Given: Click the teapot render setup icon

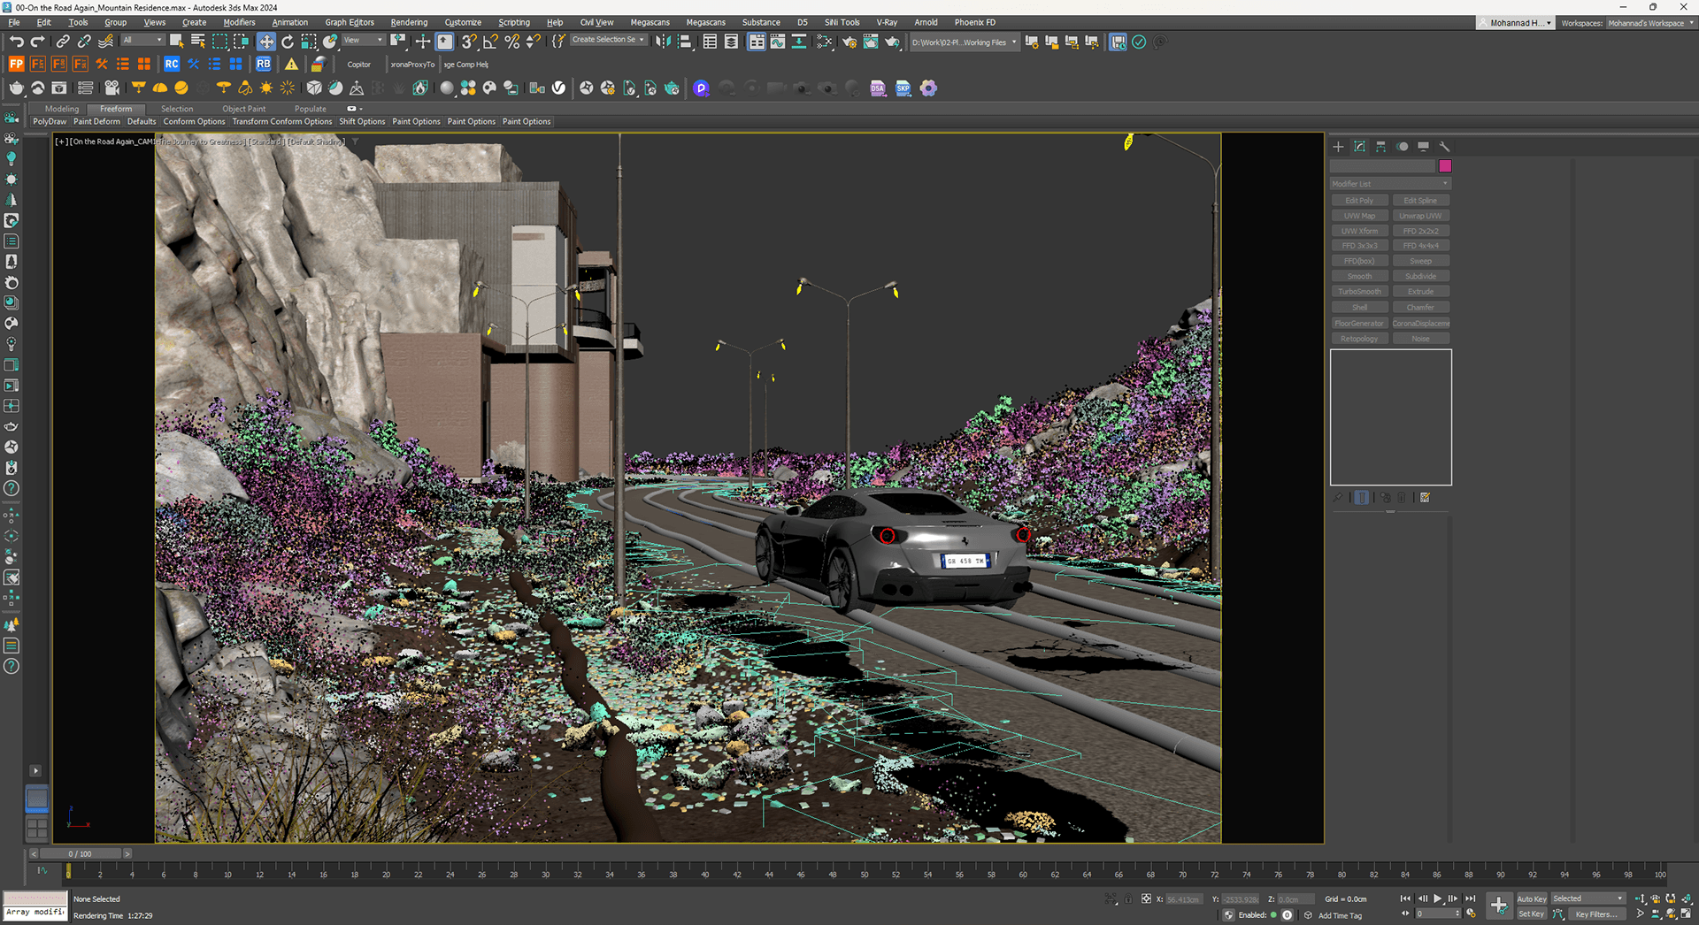Looking at the screenshot, I should coord(849,42).
